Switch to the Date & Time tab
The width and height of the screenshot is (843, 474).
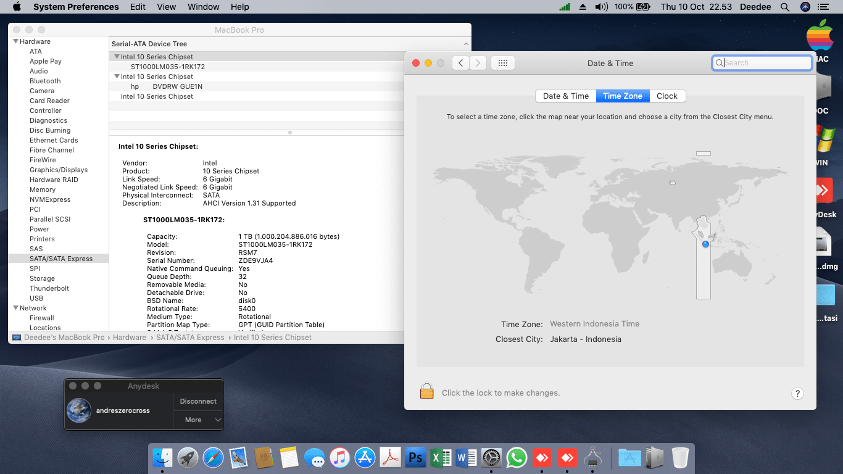(566, 96)
